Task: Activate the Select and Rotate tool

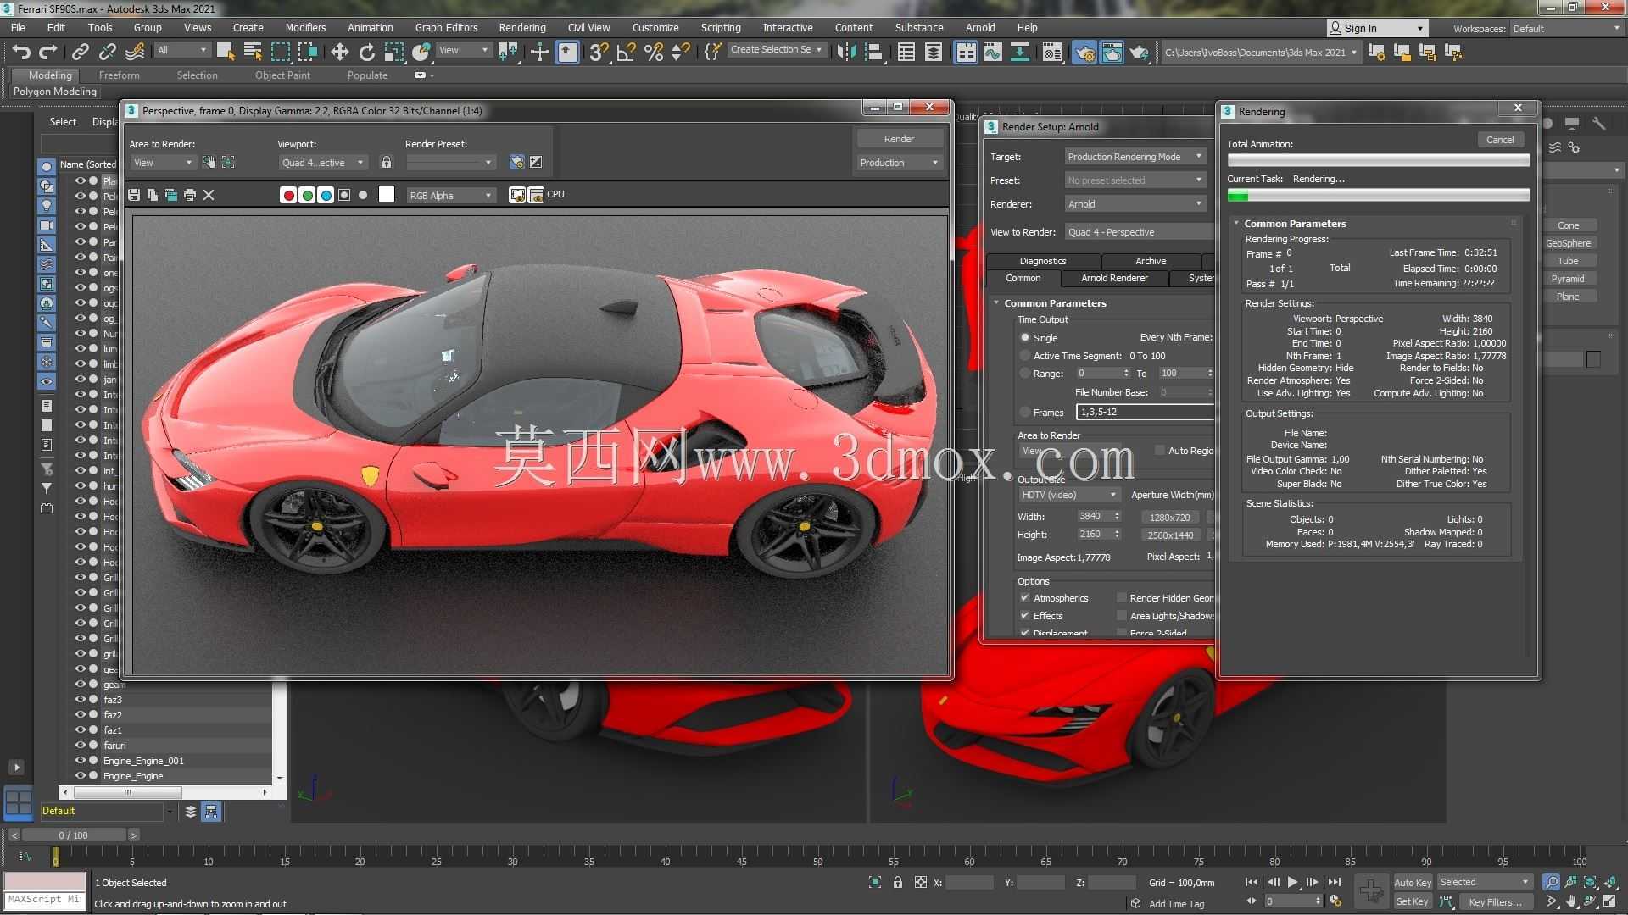Action: tap(367, 53)
